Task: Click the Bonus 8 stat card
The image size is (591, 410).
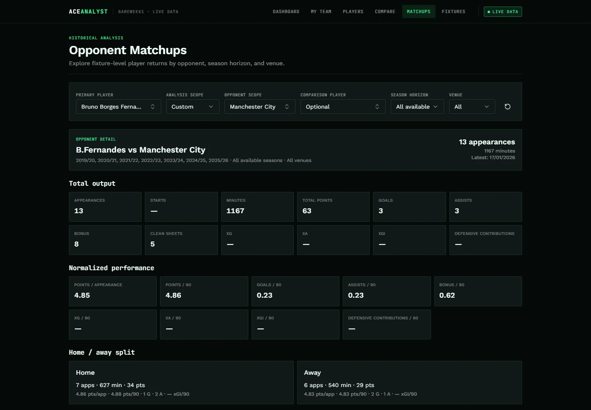Action: [x=105, y=240]
